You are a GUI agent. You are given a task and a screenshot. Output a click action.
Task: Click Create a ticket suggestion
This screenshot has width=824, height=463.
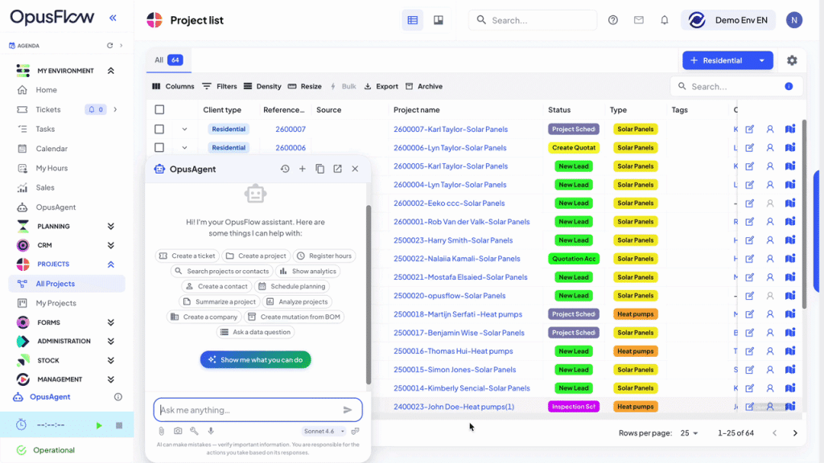pyautogui.click(x=187, y=256)
